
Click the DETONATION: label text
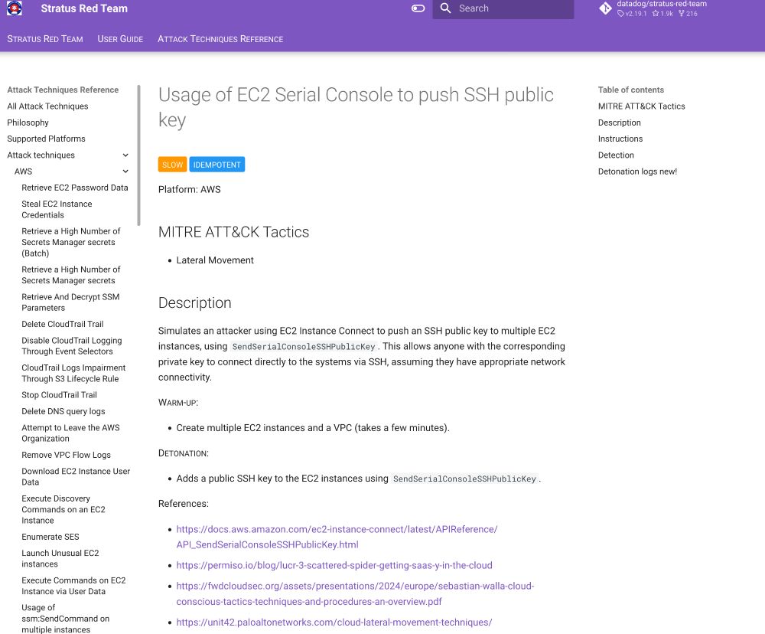coord(184,453)
